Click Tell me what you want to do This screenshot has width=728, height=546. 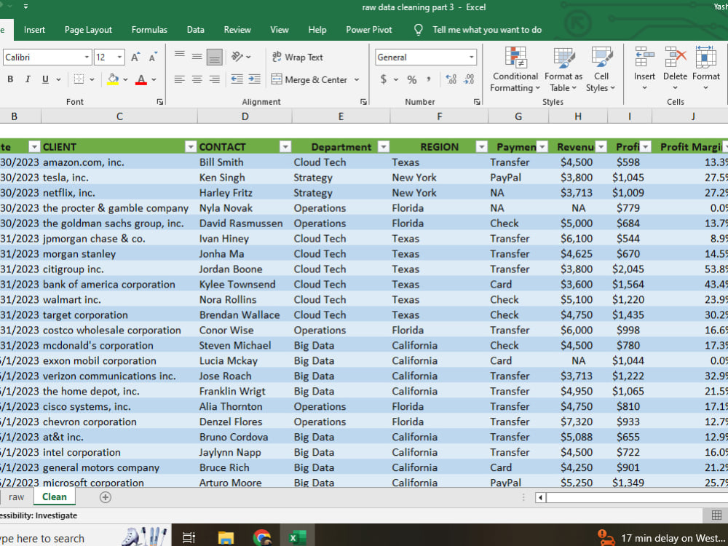(487, 30)
